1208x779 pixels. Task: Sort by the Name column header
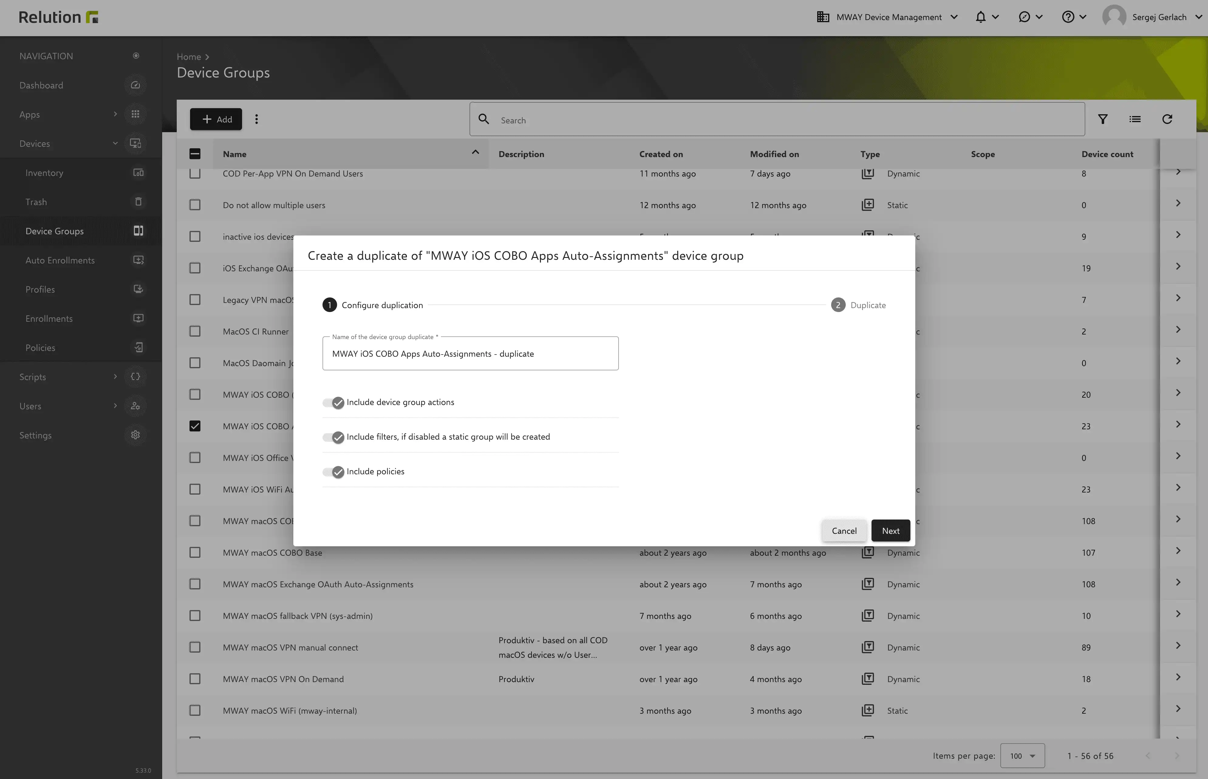[351, 154]
